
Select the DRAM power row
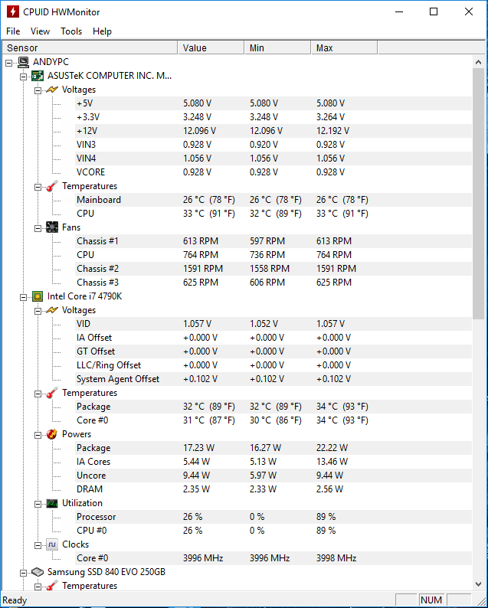(273, 489)
